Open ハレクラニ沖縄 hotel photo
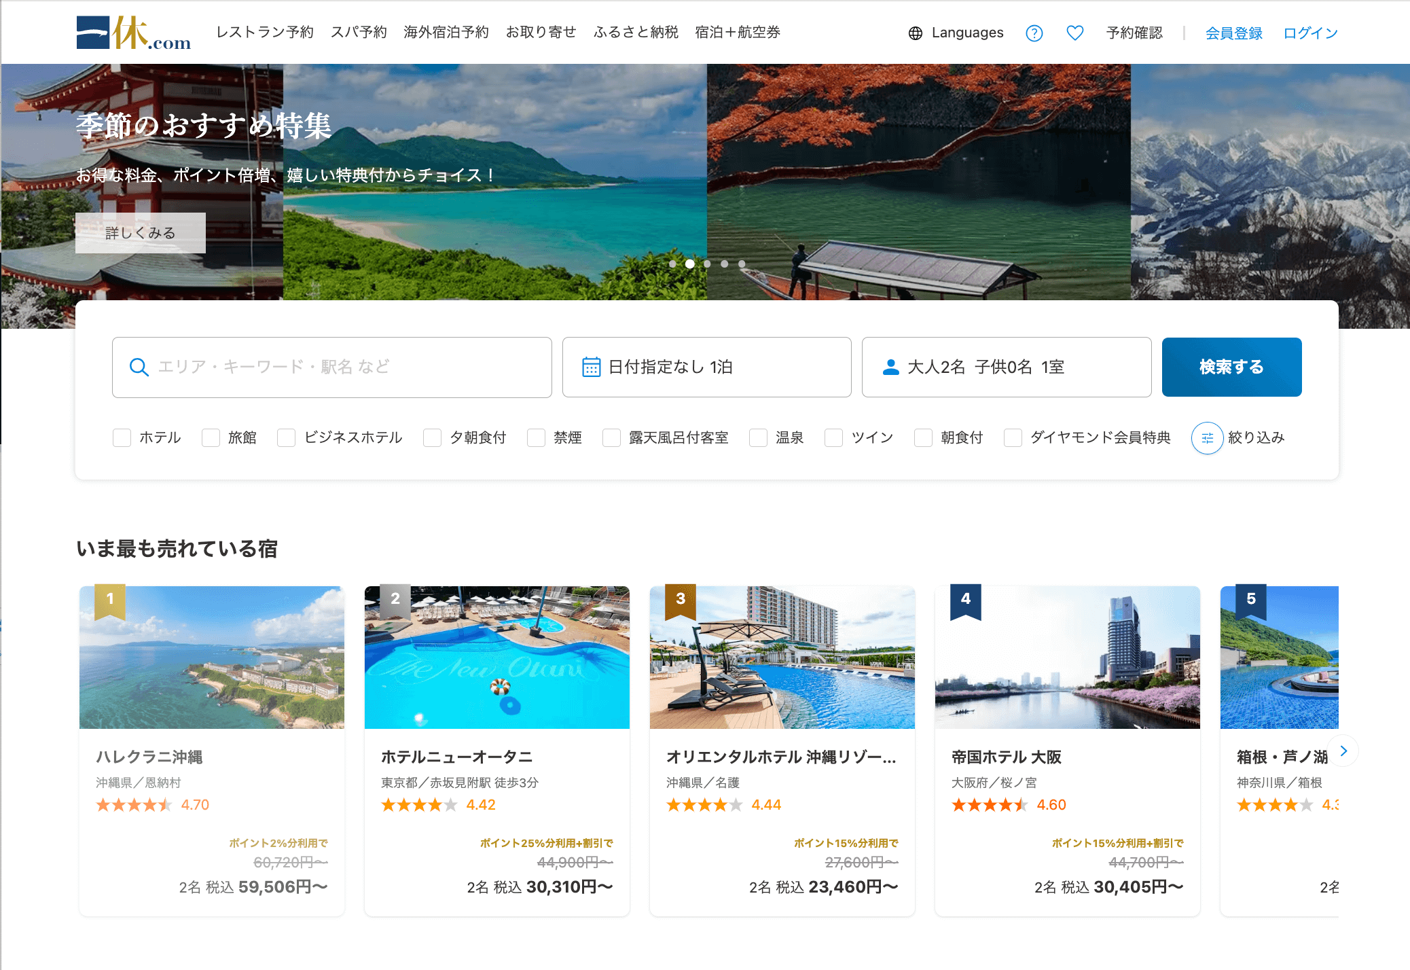This screenshot has height=970, width=1410. coord(212,658)
